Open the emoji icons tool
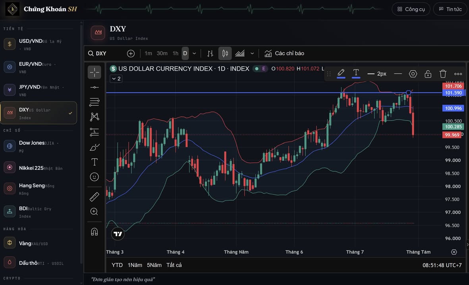 coord(94,177)
